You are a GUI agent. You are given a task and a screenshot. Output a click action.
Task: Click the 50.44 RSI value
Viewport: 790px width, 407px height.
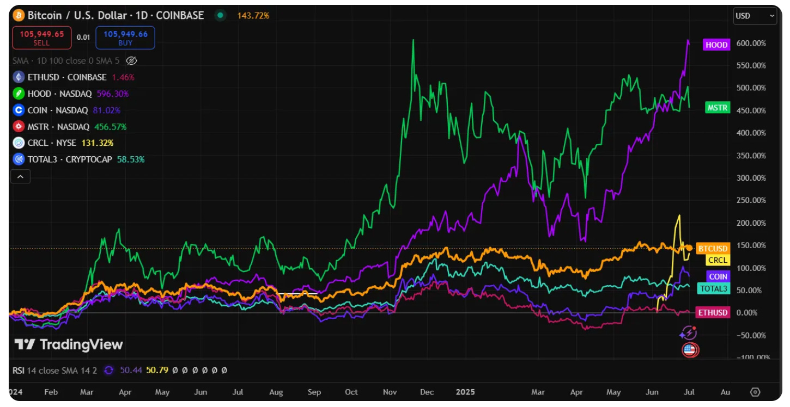tap(131, 370)
